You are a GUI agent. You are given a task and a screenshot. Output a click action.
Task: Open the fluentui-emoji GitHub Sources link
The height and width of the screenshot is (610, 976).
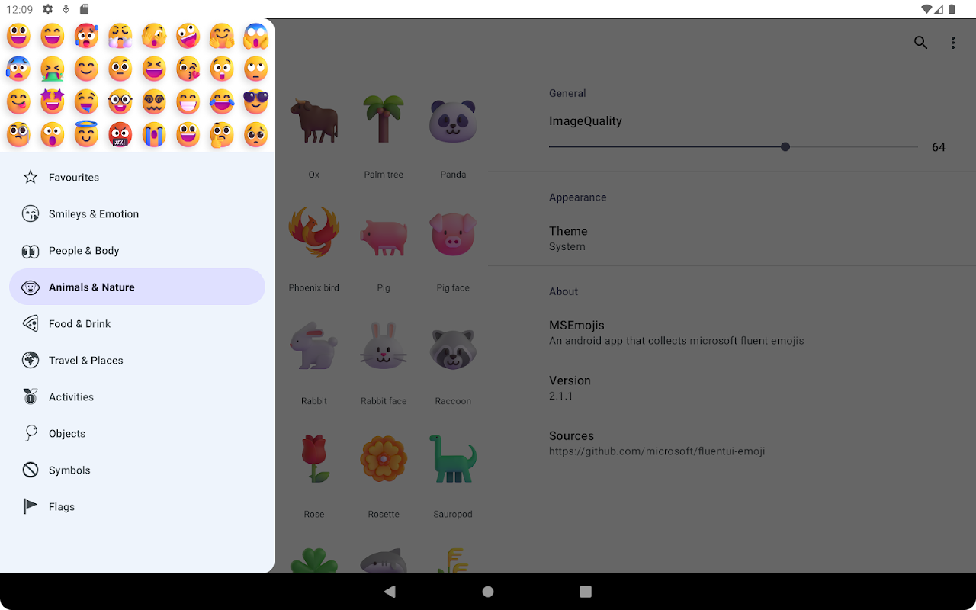[732, 443]
